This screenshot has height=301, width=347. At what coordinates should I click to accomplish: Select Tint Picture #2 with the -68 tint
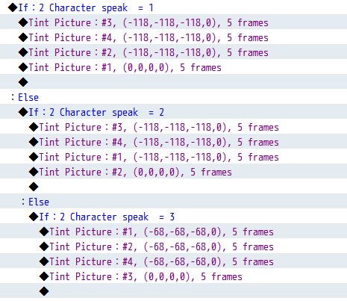click(173, 246)
